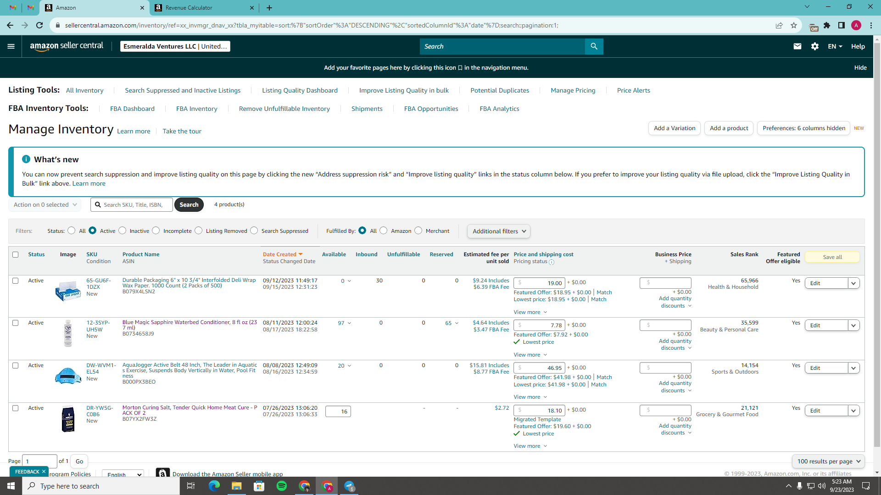Bookmark this page with star icon
The image size is (881, 495).
pyautogui.click(x=794, y=25)
